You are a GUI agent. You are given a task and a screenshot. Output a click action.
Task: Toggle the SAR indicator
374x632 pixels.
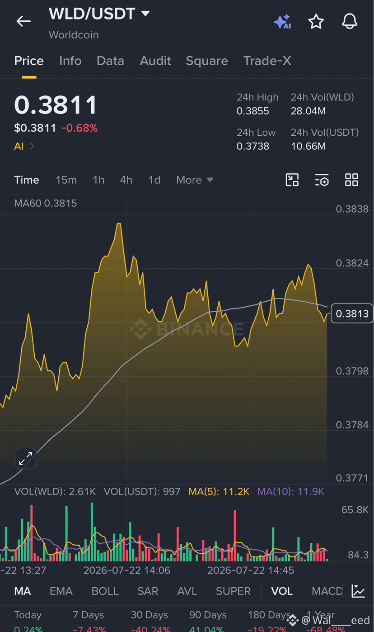148,591
